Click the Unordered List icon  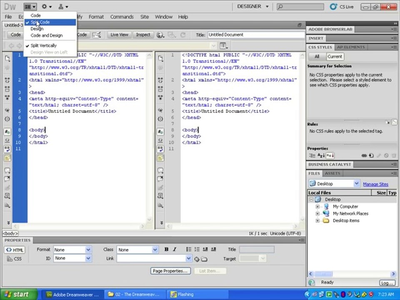click(188, 250)
